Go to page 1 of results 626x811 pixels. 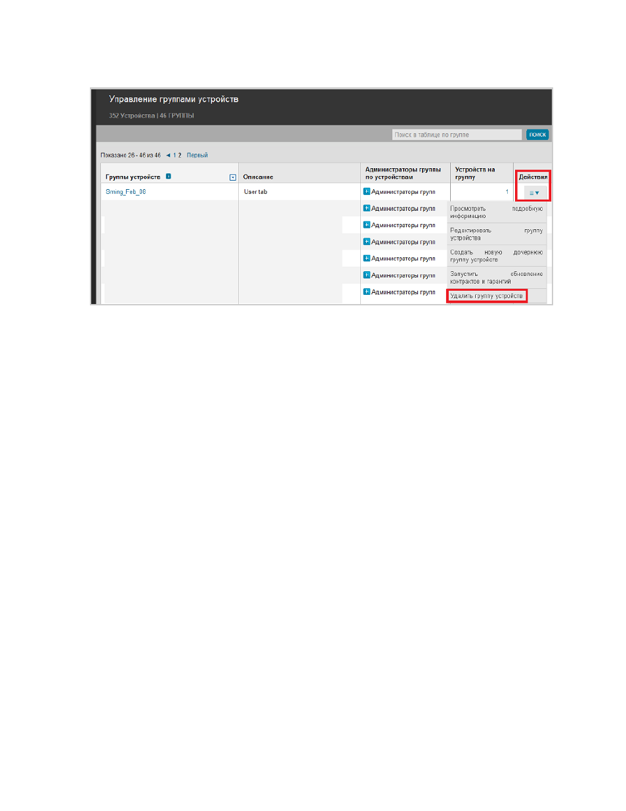coord(175,156)
